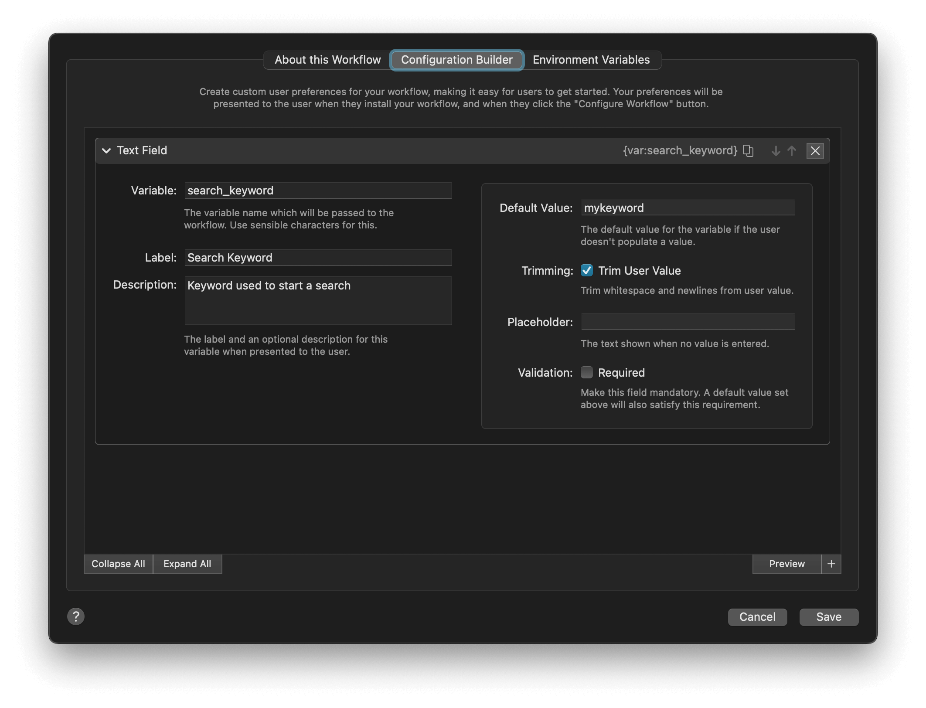
Task: Select the Configuration Builder tab
Action: [456, 60]
